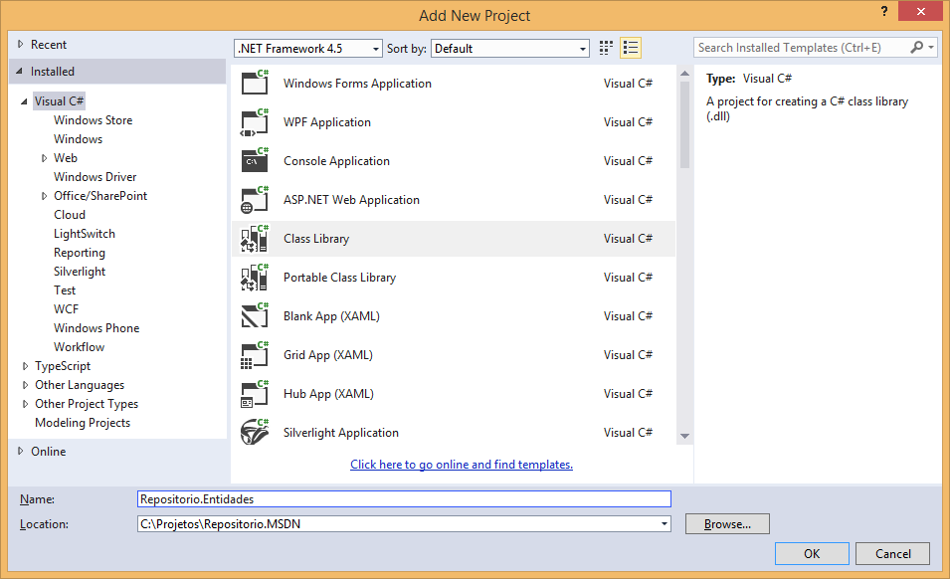Select the WCF category
The width and height of the screenshot is (950, 579).
coord(66,308)
